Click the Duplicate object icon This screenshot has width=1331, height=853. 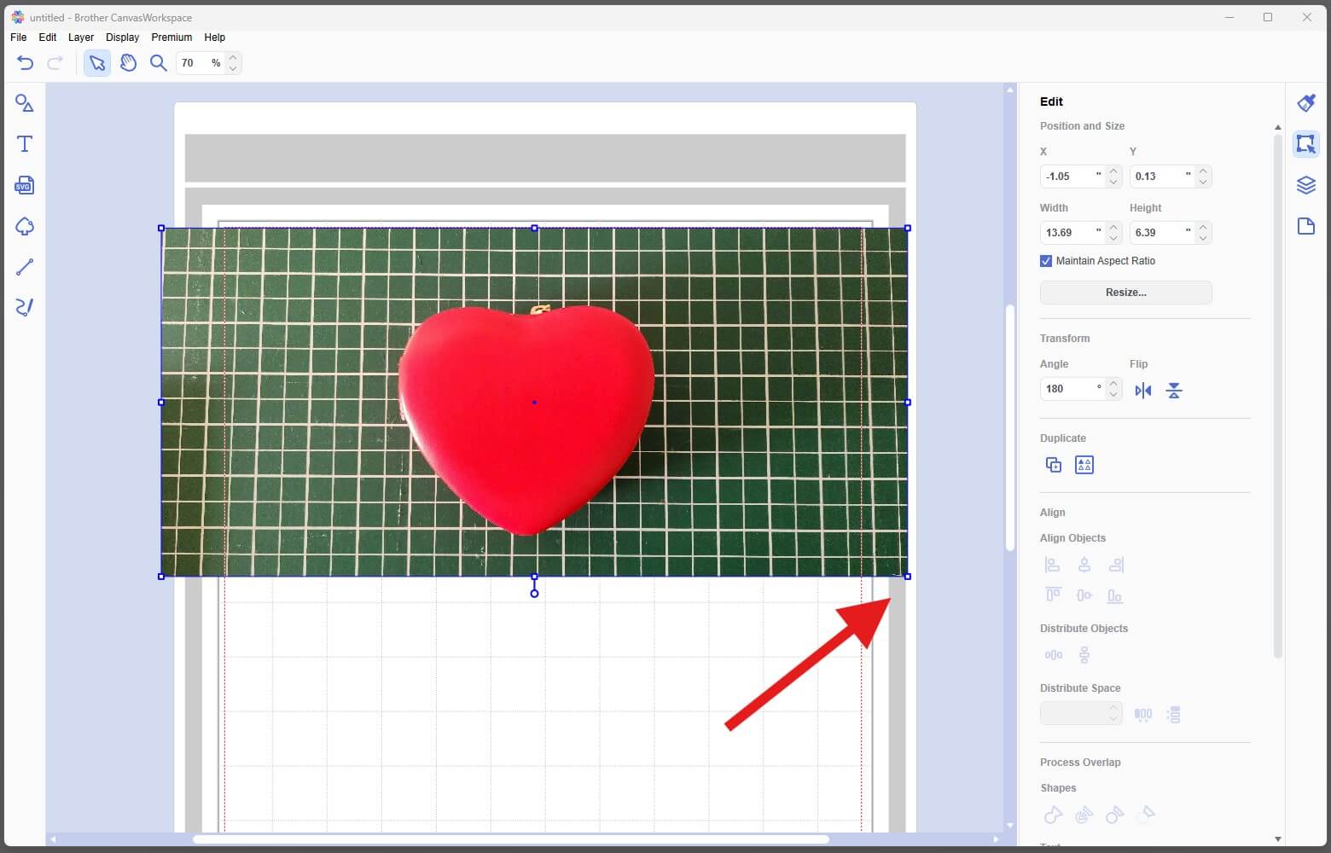pos(1054,465)
